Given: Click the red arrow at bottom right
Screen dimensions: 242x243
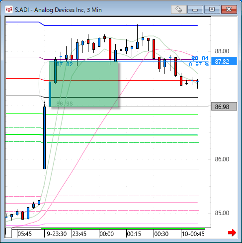Looking at the screenshot, I should (x=232, y=233).
